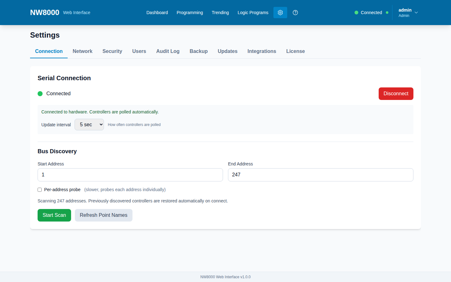
Task: Click the 'Connected to hardware' message
Action: pyautogui.click(x=100, y=112)
